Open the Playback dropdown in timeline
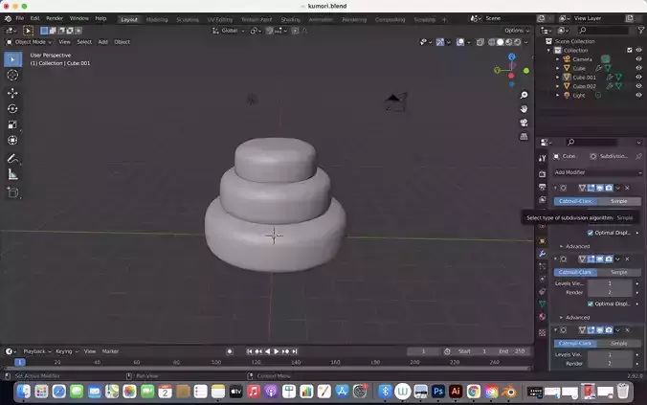 tap(36, 351)
